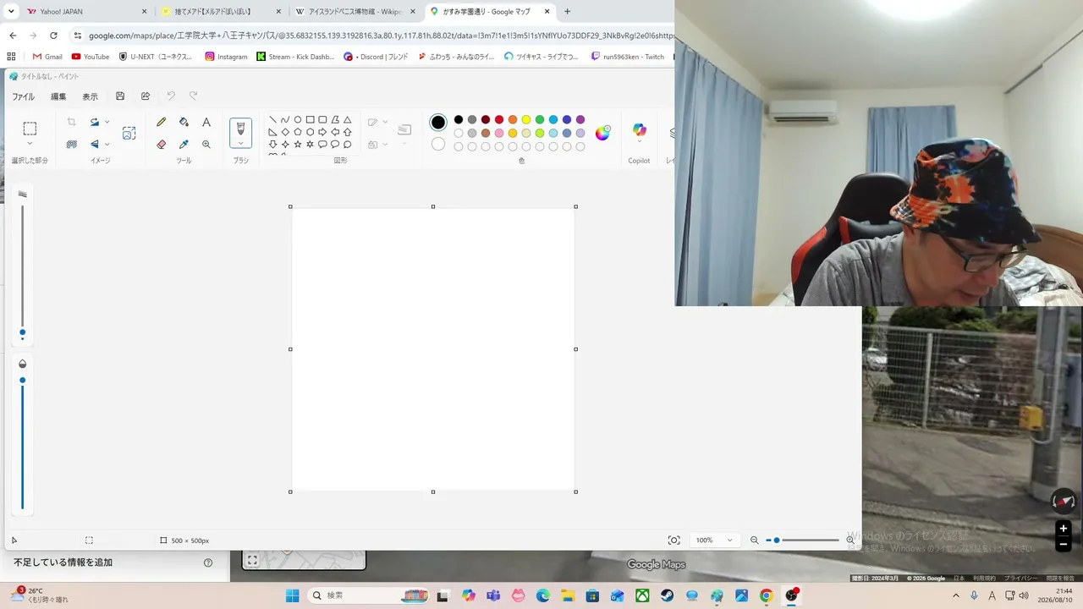This screenshot has width=1083, height=609.
Task: Open the Discord bookmark
Action: [x=376, y=57]
